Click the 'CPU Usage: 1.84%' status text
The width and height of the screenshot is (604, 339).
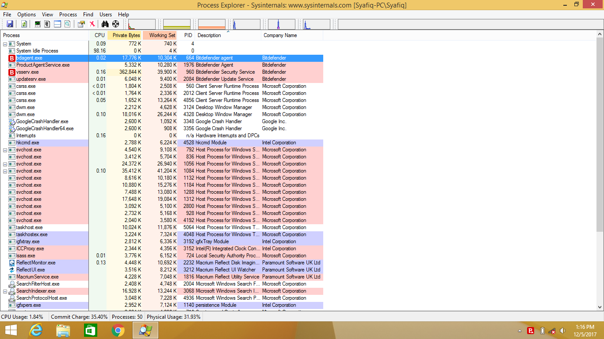pos(22,317)
